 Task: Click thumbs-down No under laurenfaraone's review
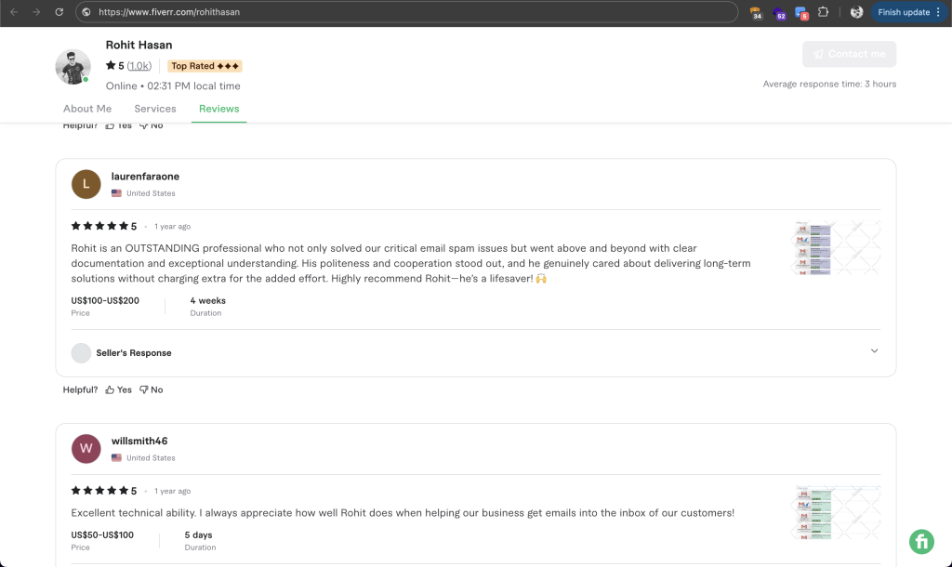tap(151, 389)
